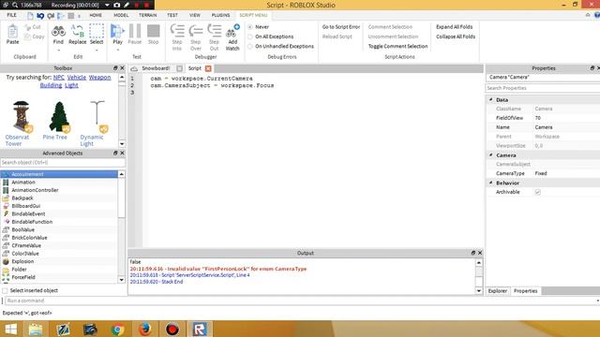Click the Weapon search suggestion link
Viewport: 600px width, 337px height.
[x=100, y=78]
